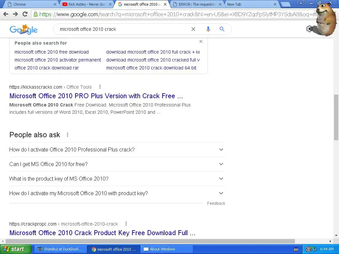Switch to the New Tab tab
The width and height of the screenshot is (339, 254).
[x=251, y=4]
